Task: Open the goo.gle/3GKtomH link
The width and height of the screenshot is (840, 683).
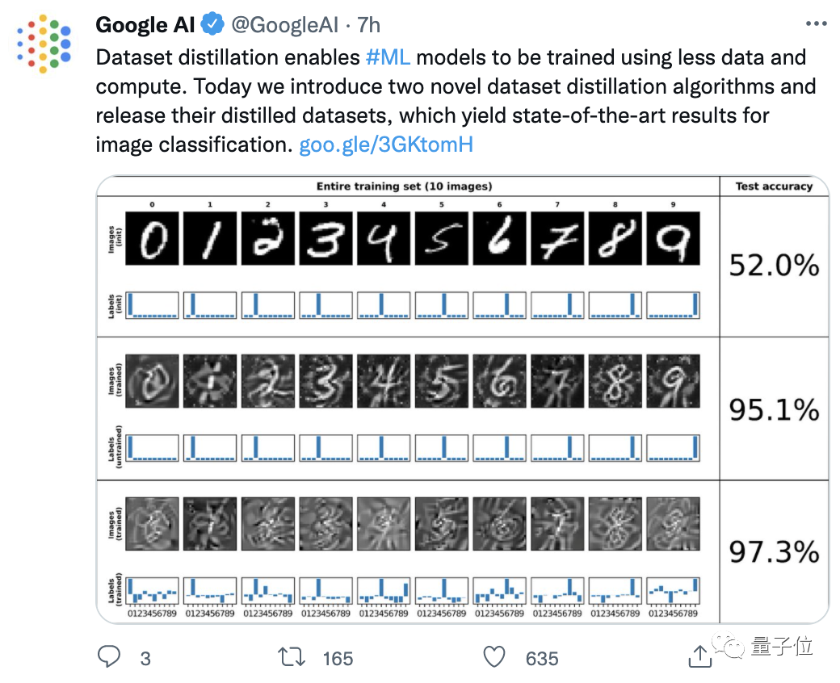Action: coord(385,145)
